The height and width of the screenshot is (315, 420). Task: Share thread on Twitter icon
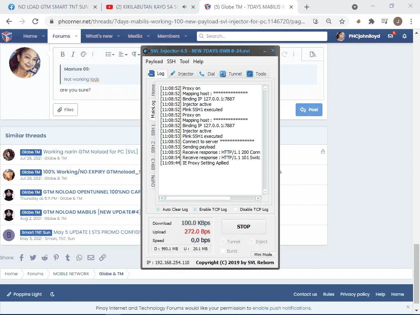[x=33, y=258]
